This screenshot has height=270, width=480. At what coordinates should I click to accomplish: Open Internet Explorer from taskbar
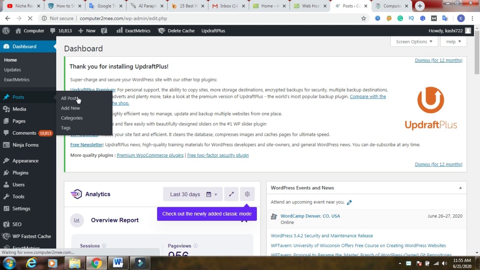click(x=31, y=263)
